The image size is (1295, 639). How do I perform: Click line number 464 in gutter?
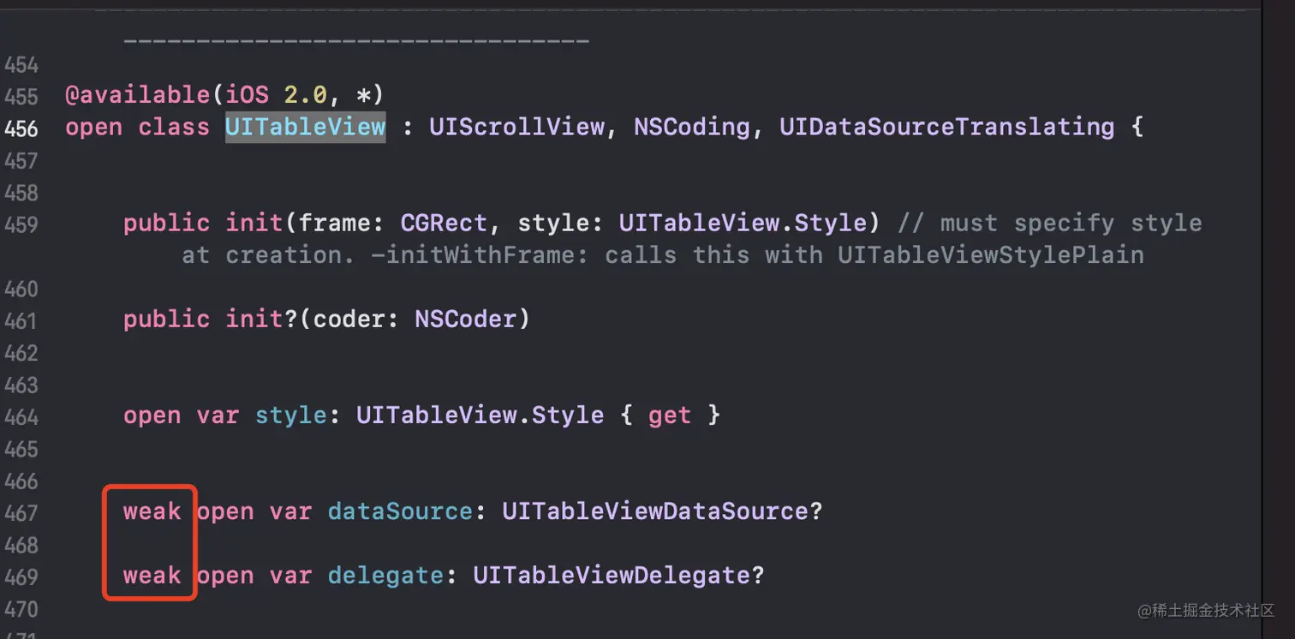21,417
